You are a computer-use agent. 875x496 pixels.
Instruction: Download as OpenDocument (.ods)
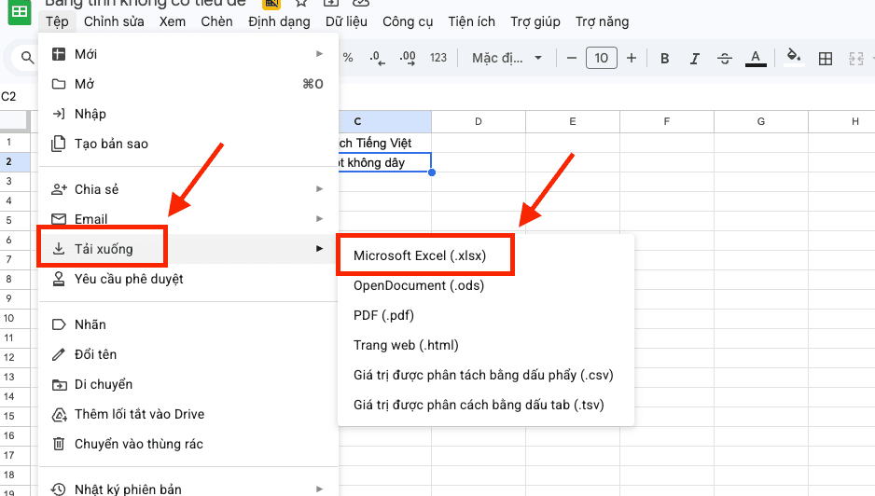tap(486, 285)
